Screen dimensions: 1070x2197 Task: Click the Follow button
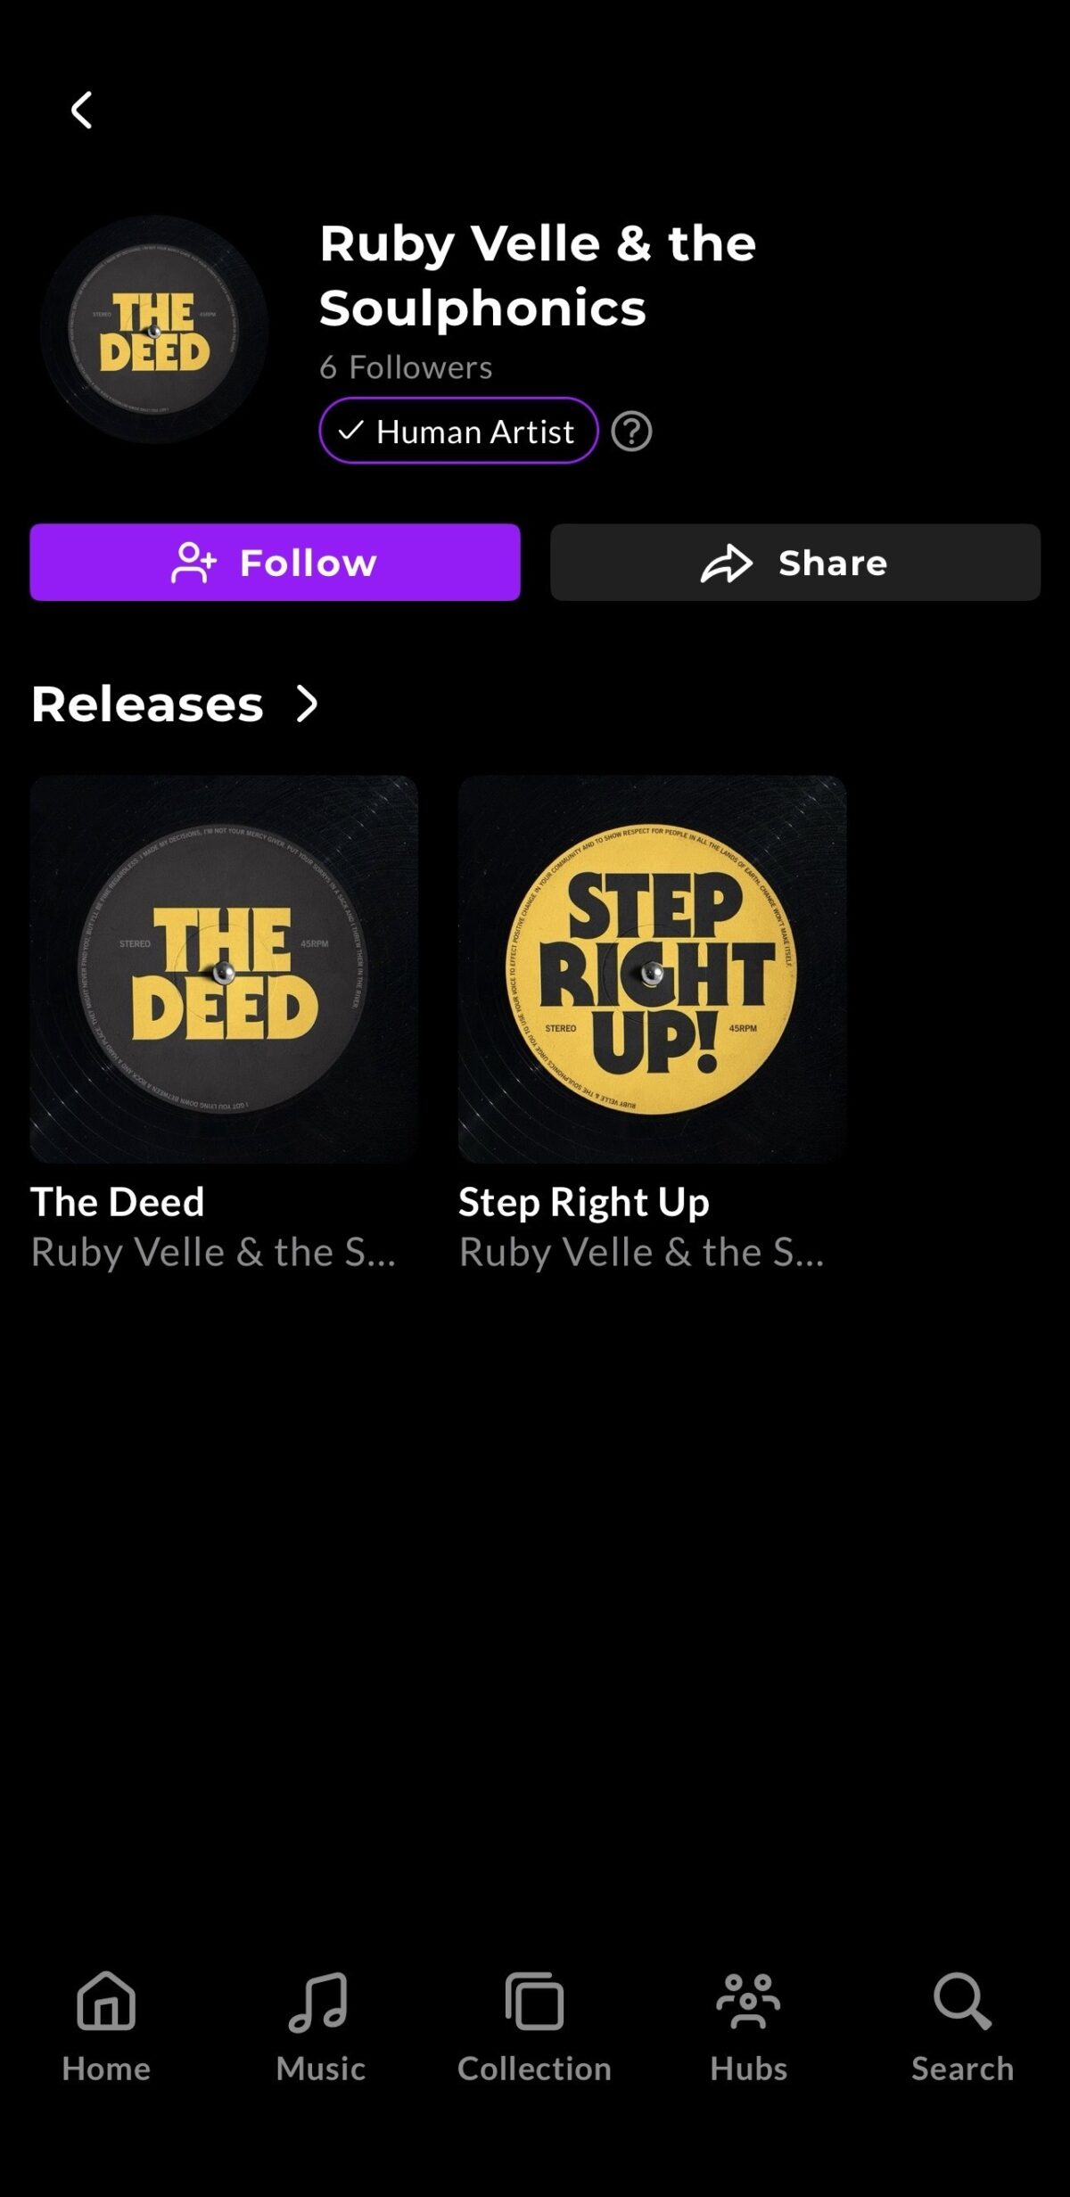[275, 562]
